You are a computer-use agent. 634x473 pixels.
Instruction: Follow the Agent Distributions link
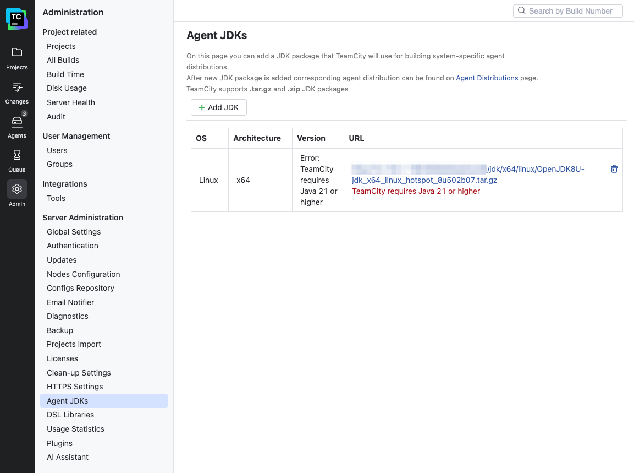pos(487,78)
